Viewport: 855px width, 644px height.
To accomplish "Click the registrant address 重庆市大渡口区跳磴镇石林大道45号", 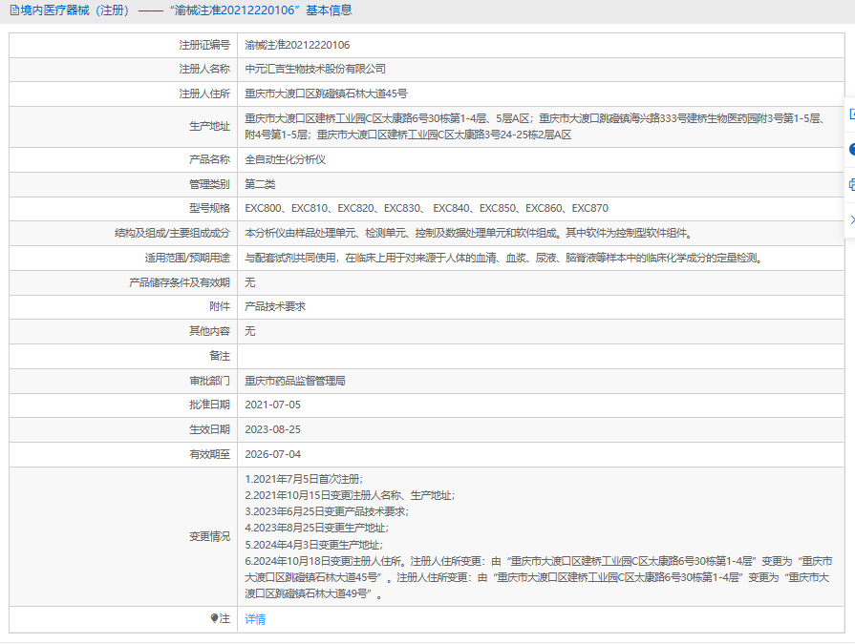I will [x=326, y=94].
